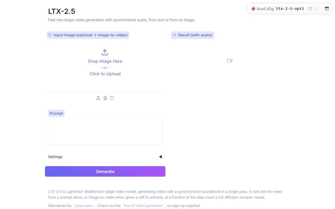Expand the Settings accordion arrow

pyautogui.click(x=160, y=157)
